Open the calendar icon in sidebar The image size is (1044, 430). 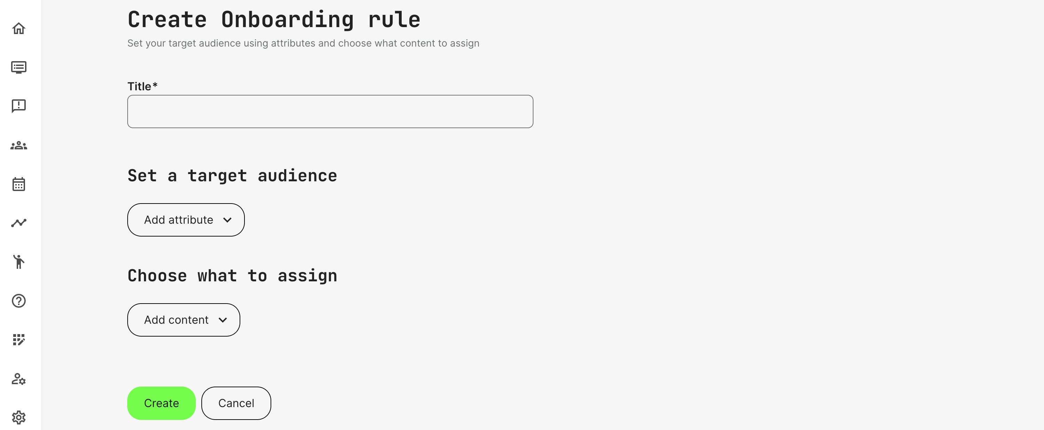coord(19,184)
